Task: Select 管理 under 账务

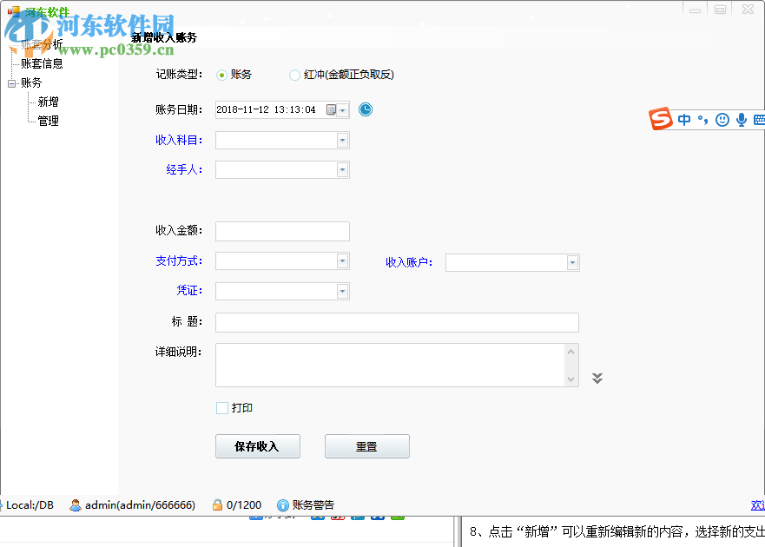Action: (x=49, y=121)
